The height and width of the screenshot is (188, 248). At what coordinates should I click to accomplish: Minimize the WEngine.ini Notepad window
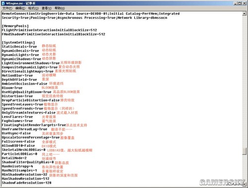point(236,3)
